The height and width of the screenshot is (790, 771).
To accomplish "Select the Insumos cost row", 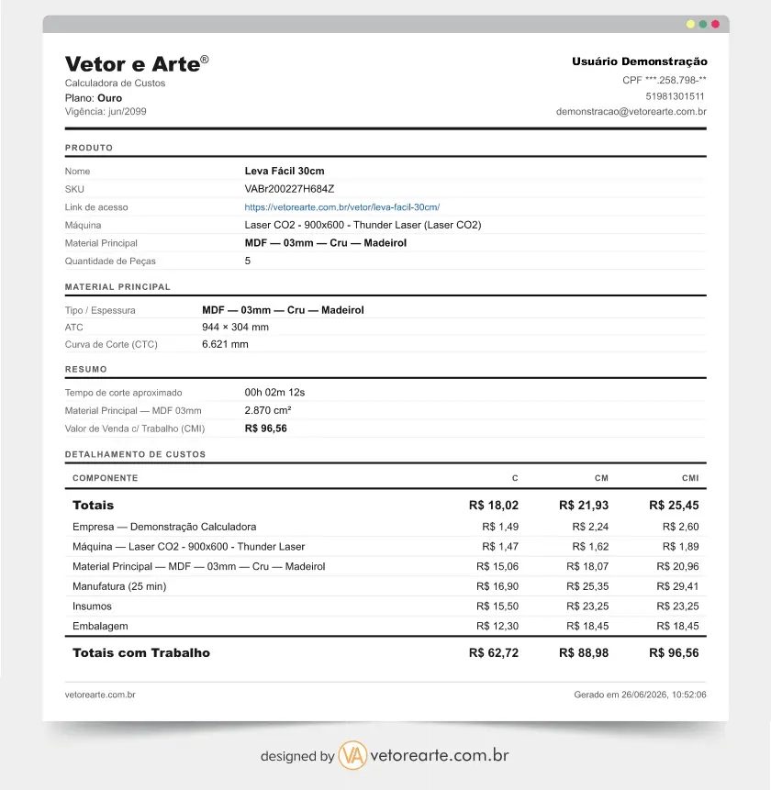I will [x=385, y=606].
